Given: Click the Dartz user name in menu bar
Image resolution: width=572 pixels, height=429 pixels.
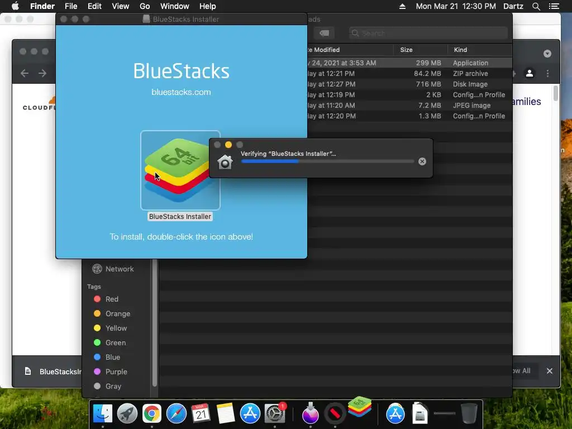Looking at the screenshot, I should pyautogui.click(x=513, y=6).
